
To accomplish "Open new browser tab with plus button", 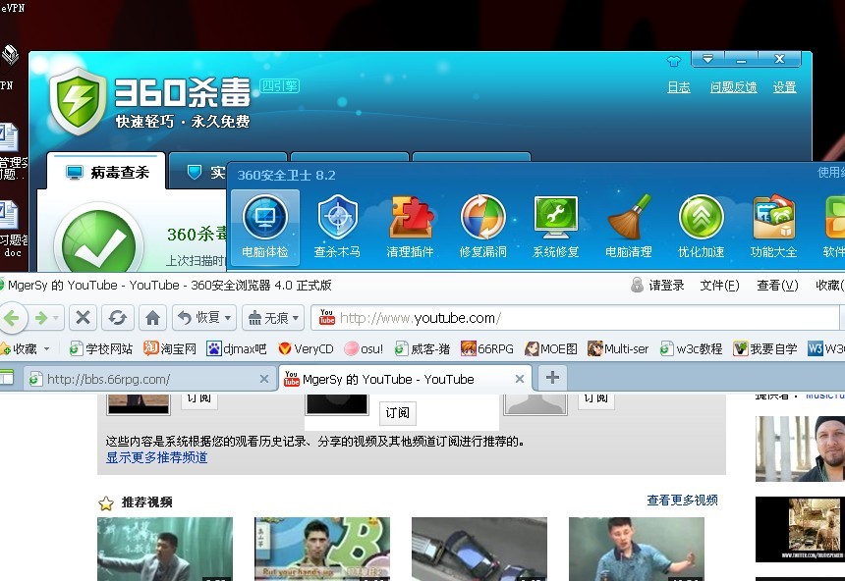I will coord(552,378).
